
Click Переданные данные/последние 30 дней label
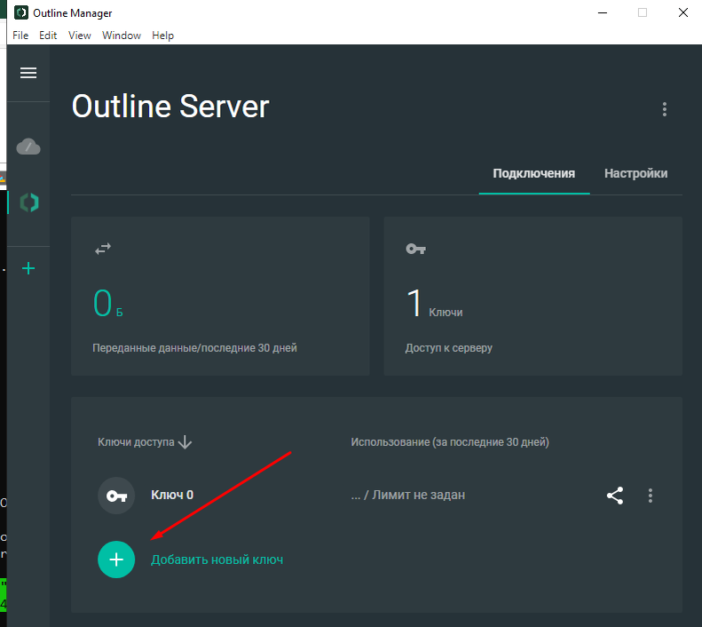[194, 348]
